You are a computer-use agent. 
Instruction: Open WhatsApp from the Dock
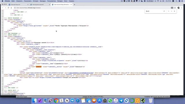(110, 101)
